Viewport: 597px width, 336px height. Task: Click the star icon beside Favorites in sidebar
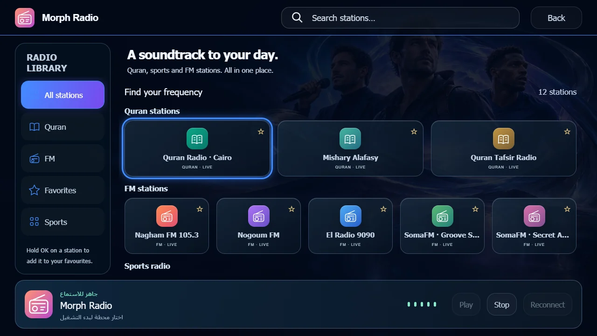click(x=35, y=190)
